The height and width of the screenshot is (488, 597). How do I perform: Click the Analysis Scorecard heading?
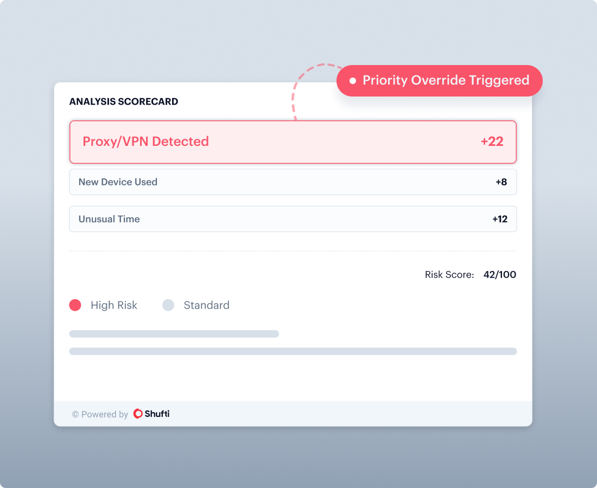tap(124, 101)
